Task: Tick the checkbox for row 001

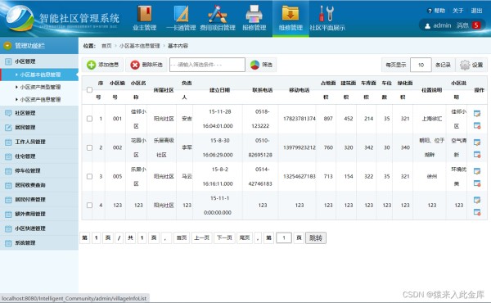Action: tap(89, 119)
